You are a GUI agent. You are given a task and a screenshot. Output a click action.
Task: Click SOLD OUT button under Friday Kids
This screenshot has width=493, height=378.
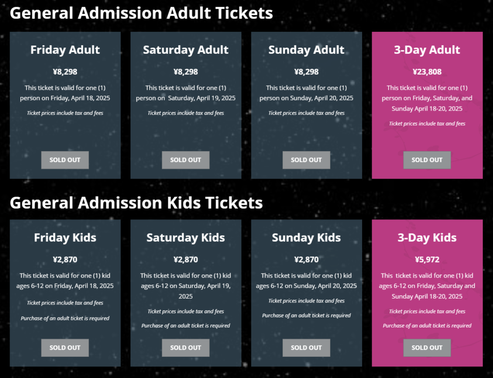point(65,348)
